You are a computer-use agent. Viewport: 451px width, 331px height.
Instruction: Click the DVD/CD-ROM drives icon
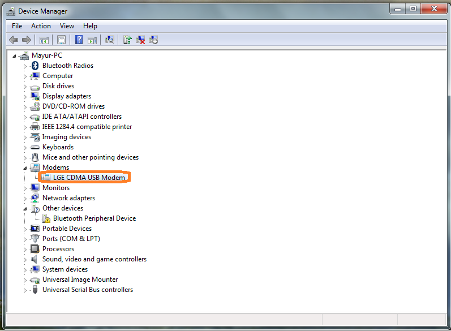tap(35, 106)
